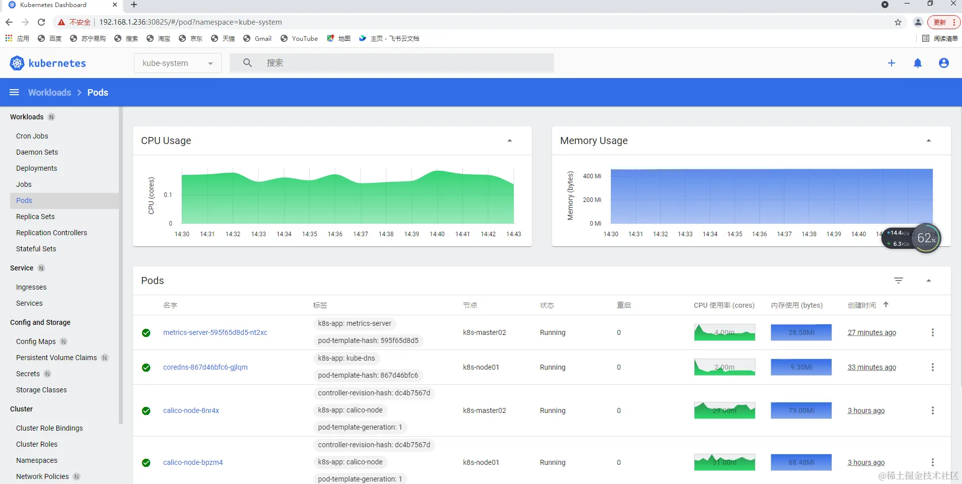Collapse the CPU Usage card
This screenshot has width=962, height=484.
(510, 141)
